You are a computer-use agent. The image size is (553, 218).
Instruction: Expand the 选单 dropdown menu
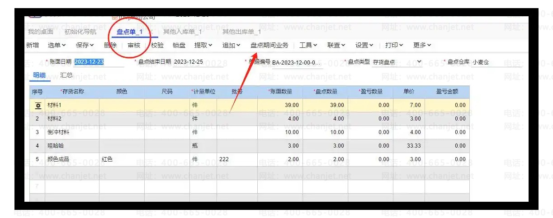(x=57, y=45)
